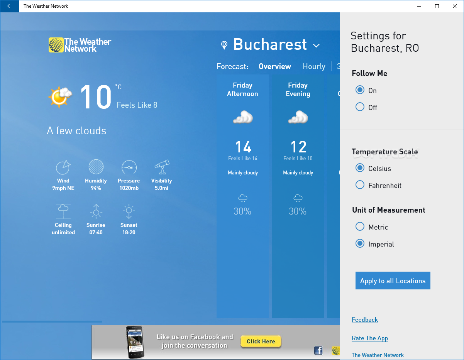Click the yellow Click Here ad button
Viewport: 464px width, 360px height.
click(261, 341)
